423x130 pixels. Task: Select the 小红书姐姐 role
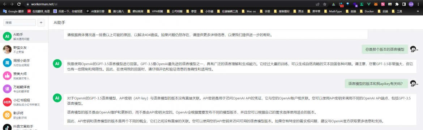[24, 102]
